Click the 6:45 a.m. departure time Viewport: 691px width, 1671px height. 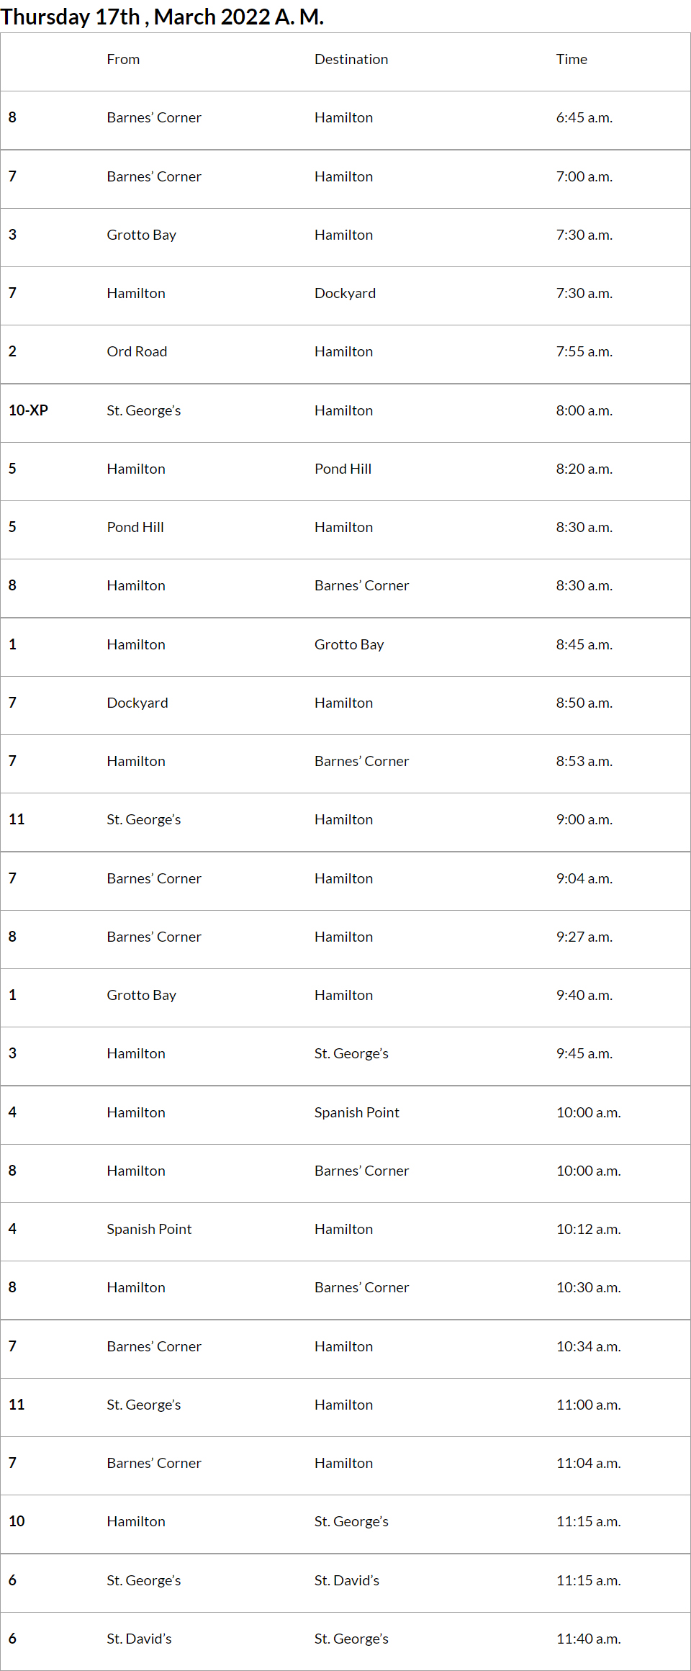point(584,118)
